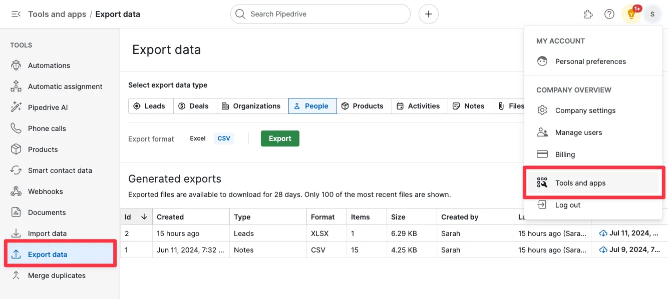Select CSV export format

[224, 138]
